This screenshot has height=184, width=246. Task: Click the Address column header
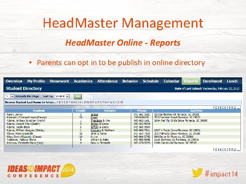pyautogui.click(x=196, y=111)
